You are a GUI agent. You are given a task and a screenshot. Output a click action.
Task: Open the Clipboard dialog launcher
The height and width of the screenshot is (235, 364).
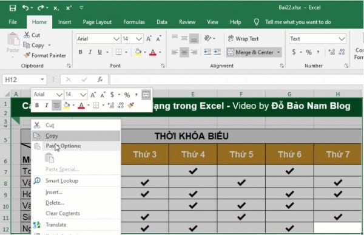pyautogui.click(x=69, y=66)
